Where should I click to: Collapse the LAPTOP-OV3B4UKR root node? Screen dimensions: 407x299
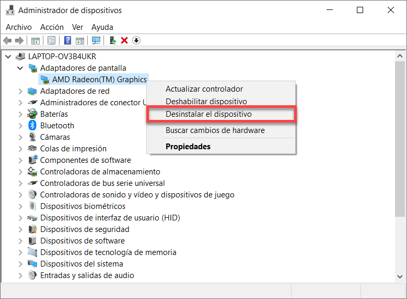(8, 56)
